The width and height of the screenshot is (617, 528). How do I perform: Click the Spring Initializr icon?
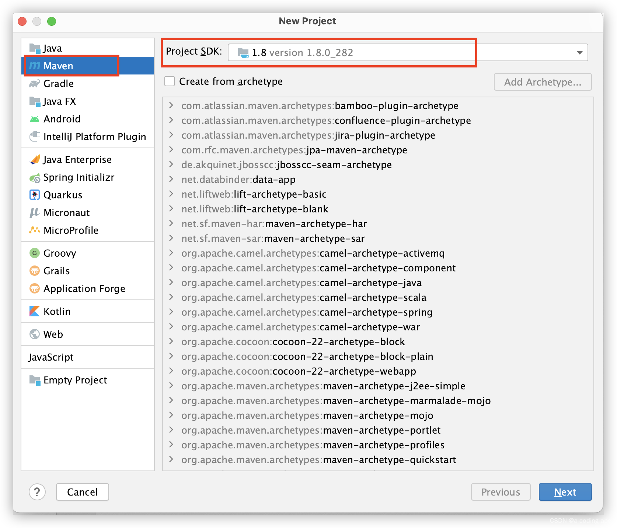(x=35, y=177)
